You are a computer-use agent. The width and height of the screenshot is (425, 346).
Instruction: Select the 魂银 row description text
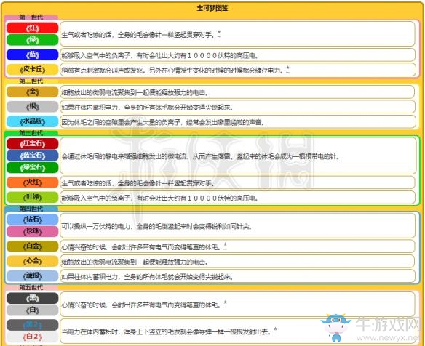coord(147,277)
